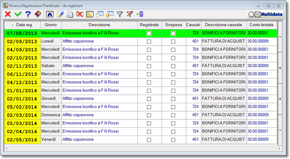Click the Giorno column header
Viewport: 290px width, 159px height.
point(51,25)
